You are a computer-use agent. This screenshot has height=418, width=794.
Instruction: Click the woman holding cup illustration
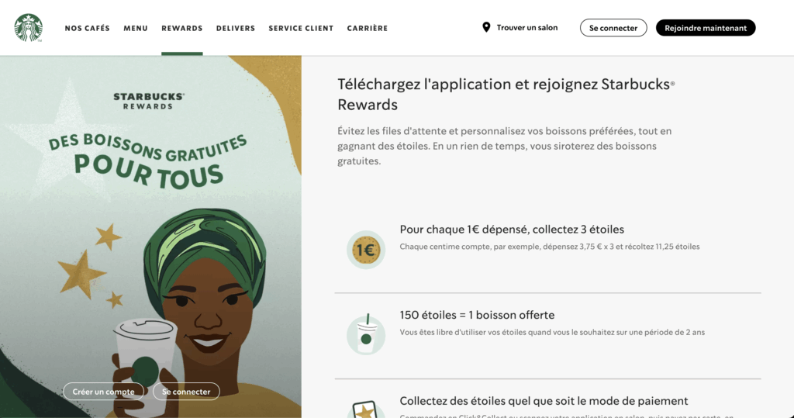click(x=198, y=314)
